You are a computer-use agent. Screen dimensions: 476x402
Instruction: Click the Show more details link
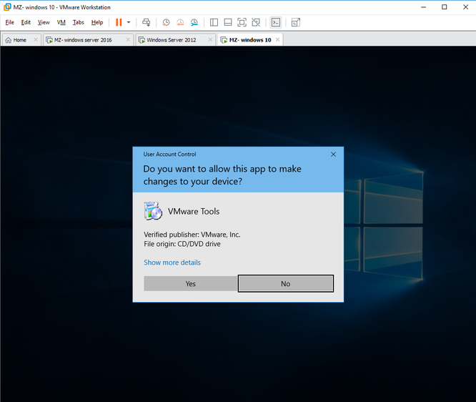[x=172, y=263]
